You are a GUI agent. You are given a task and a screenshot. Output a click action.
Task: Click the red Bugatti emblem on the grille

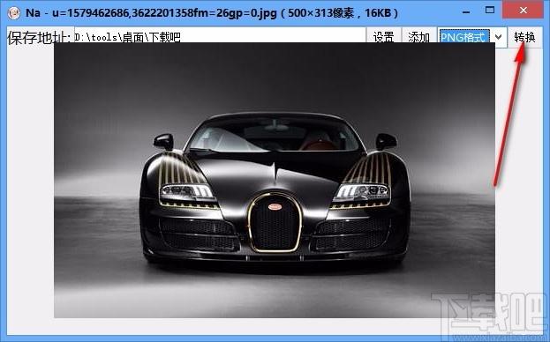tap(275, 207)
